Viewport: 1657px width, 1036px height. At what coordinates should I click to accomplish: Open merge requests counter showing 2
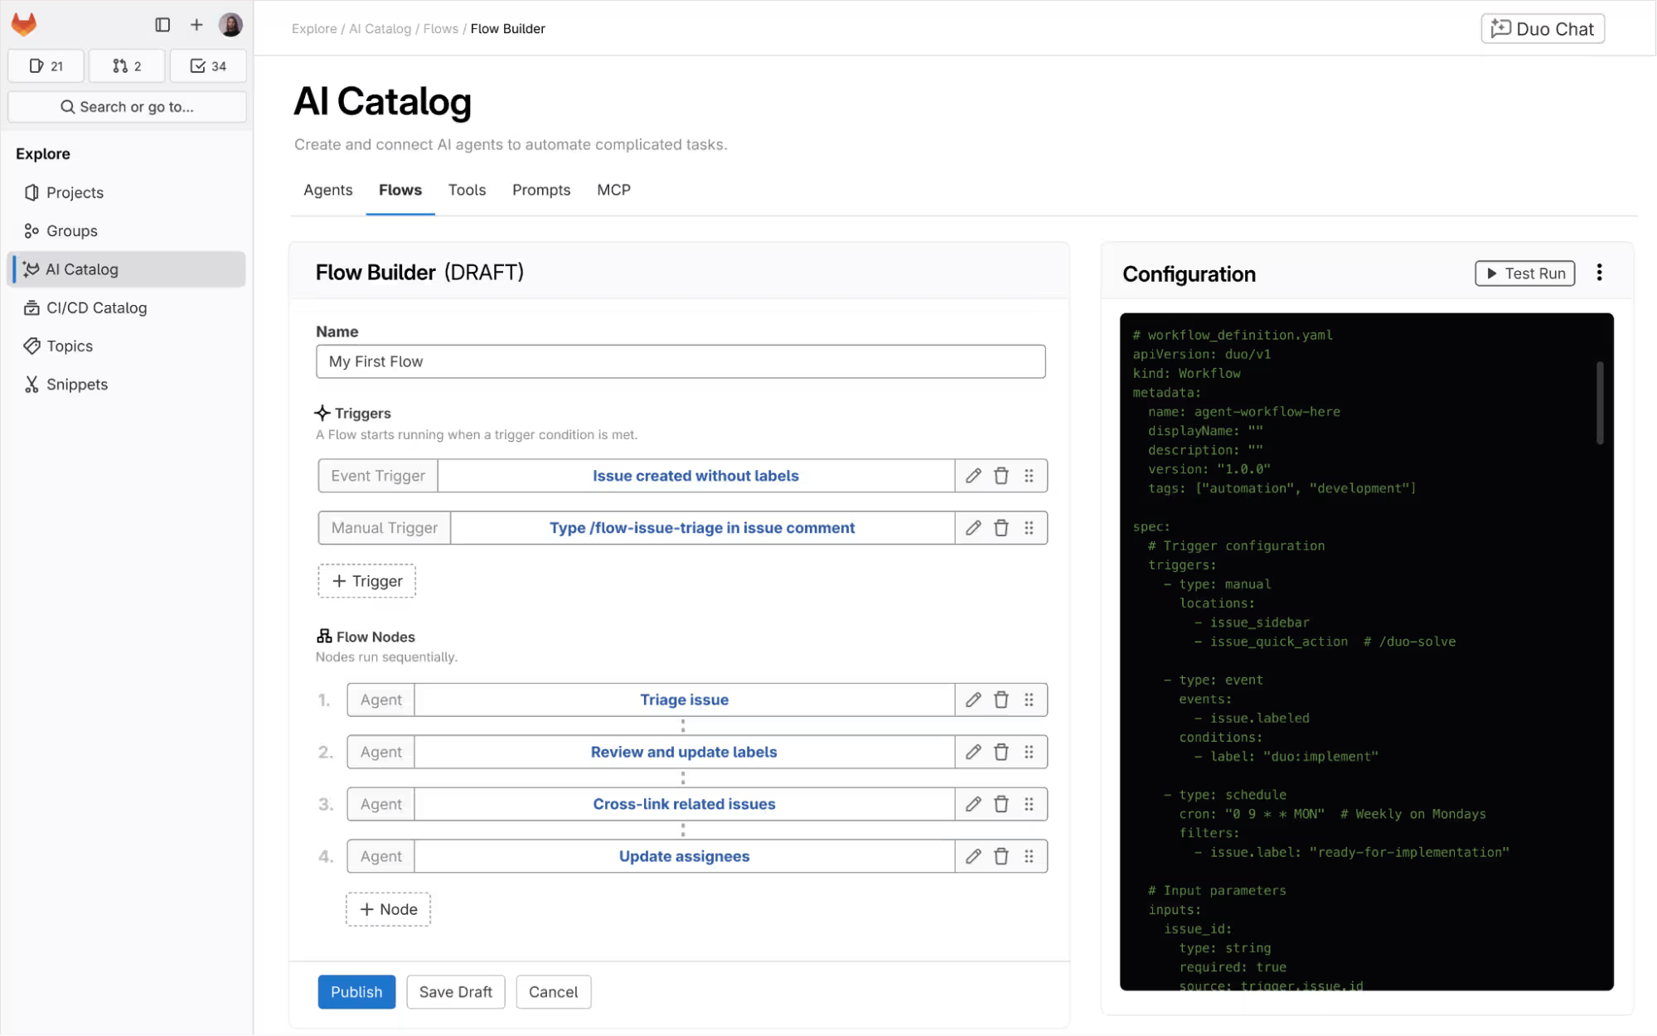(x=127, y=66)
